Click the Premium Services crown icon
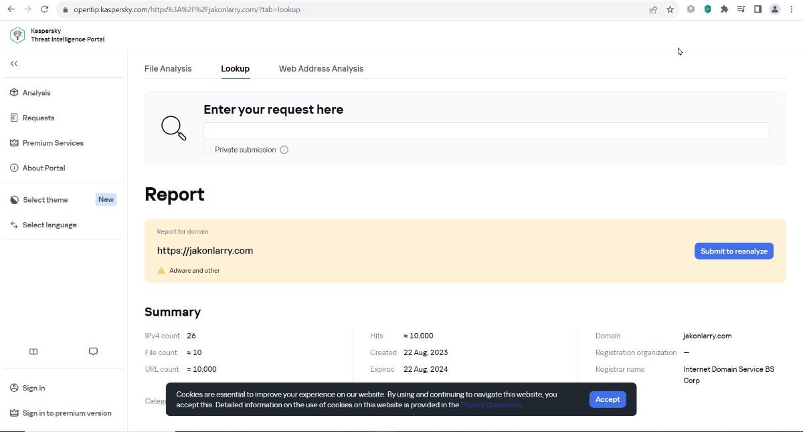 (14, 143)
